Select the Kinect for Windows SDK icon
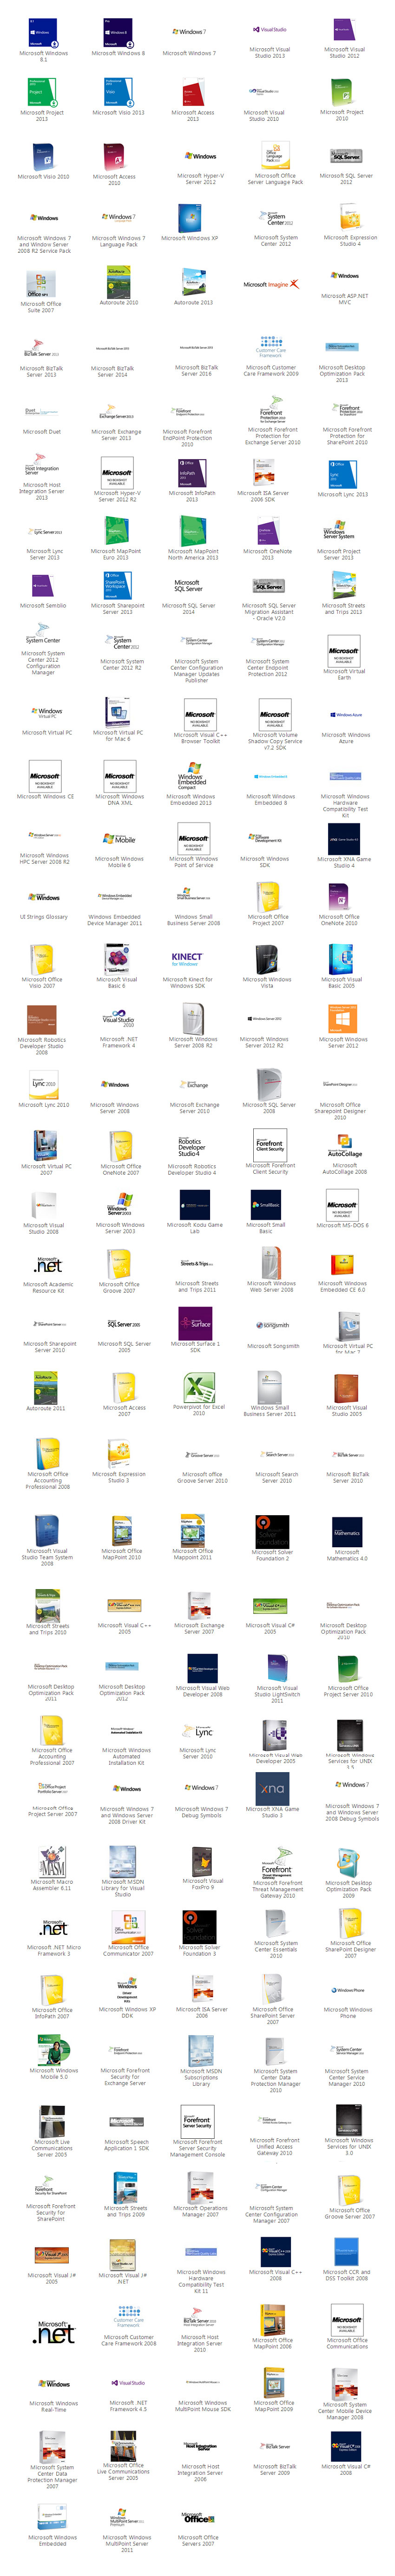Screen dimensions: 395x2576 pos(187,959)
